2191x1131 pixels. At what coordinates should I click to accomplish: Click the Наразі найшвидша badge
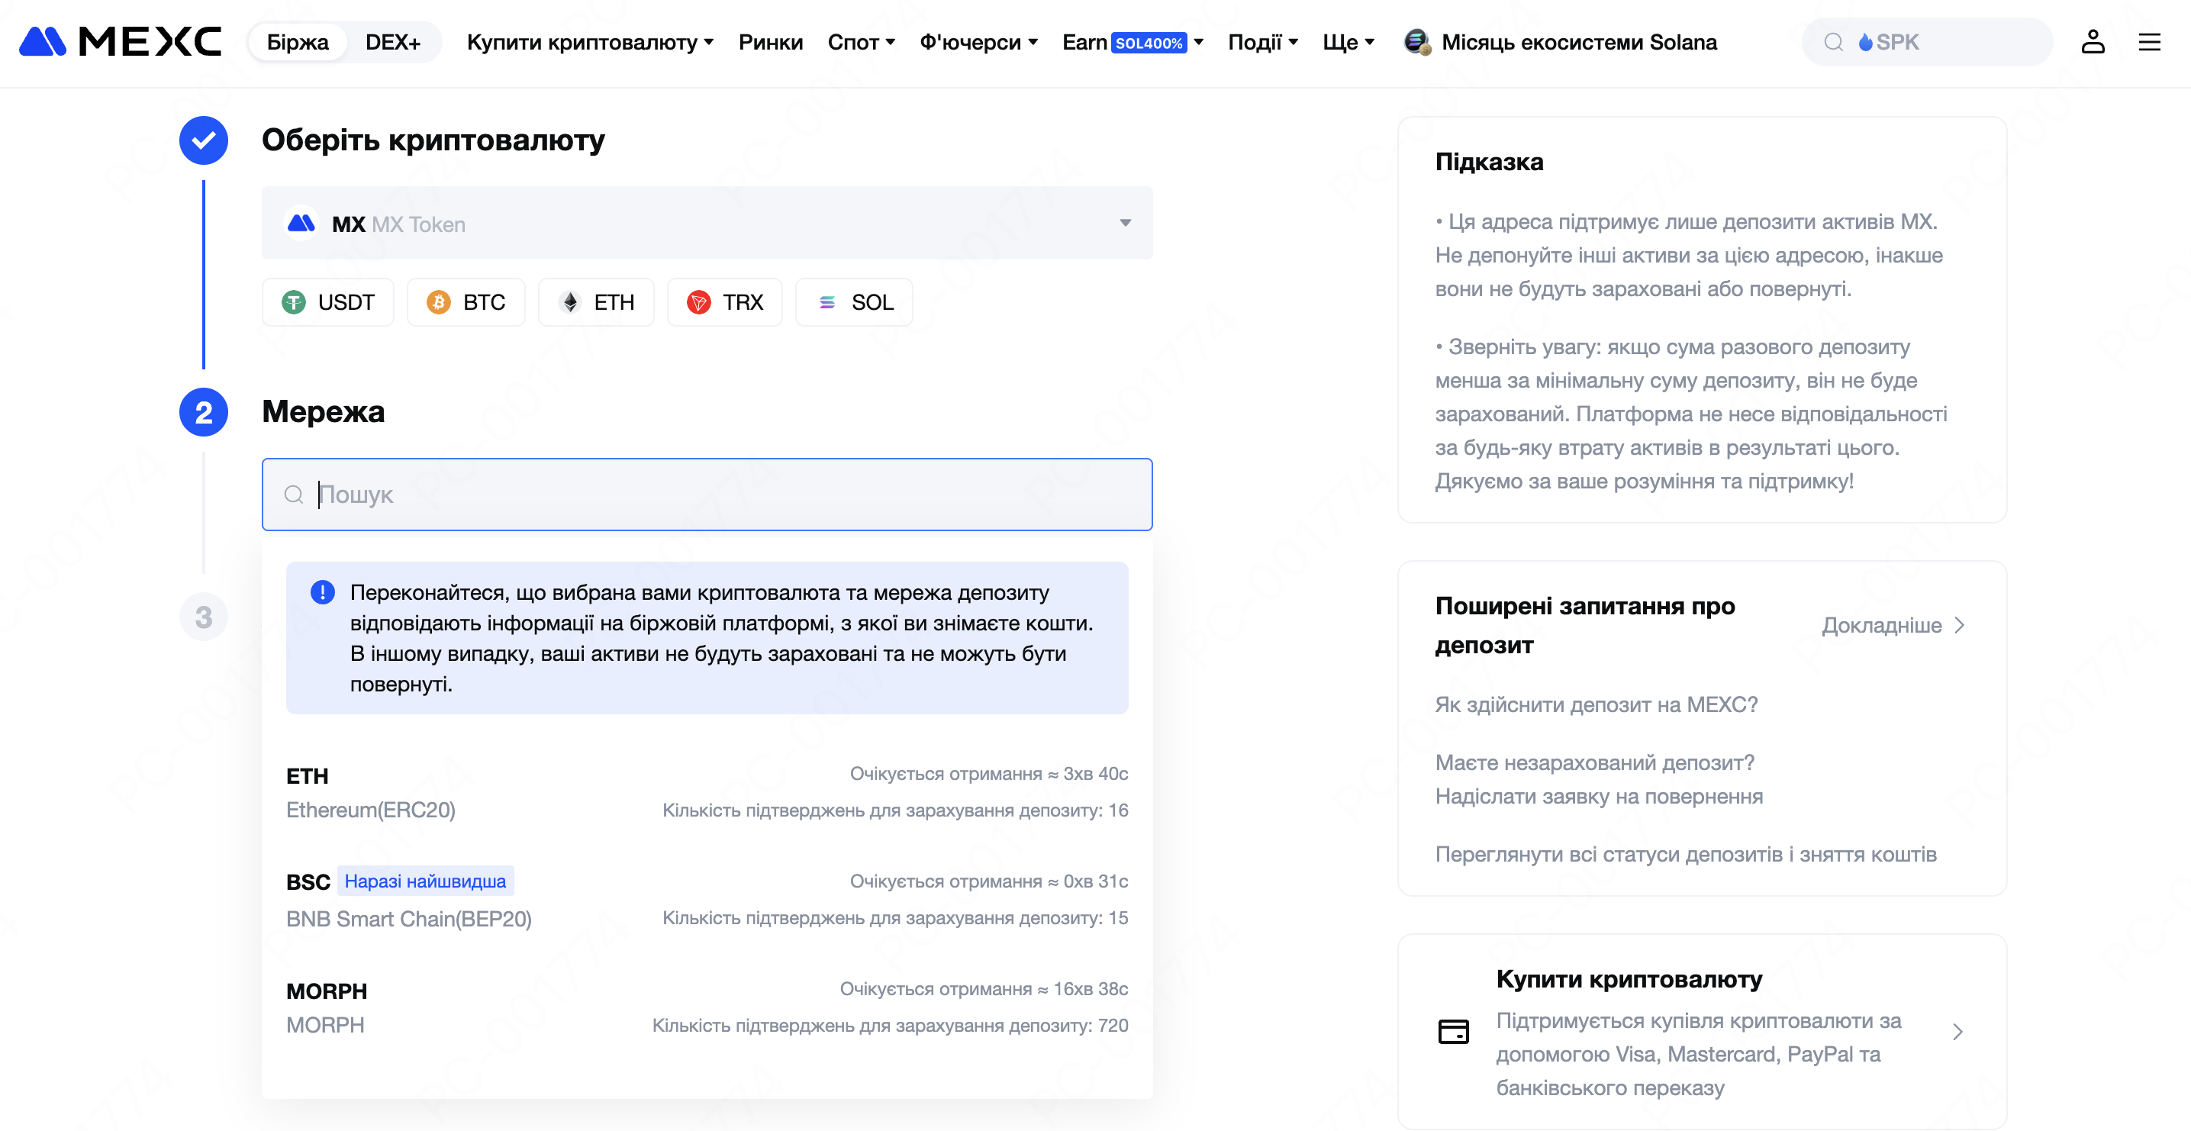(425, 881)
